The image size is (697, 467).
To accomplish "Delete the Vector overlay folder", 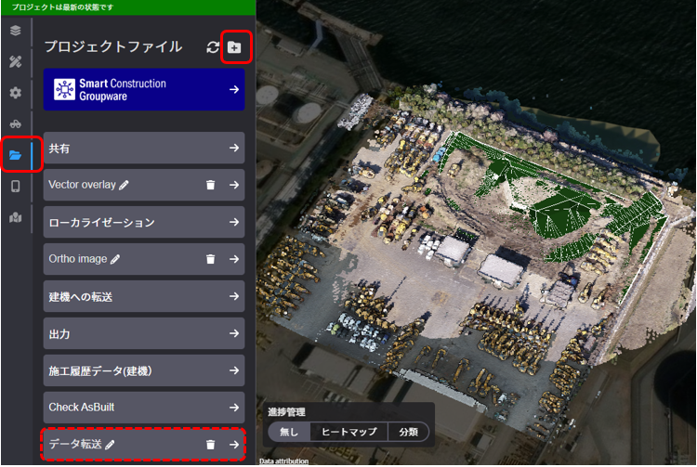I will [x=211, y=185].
